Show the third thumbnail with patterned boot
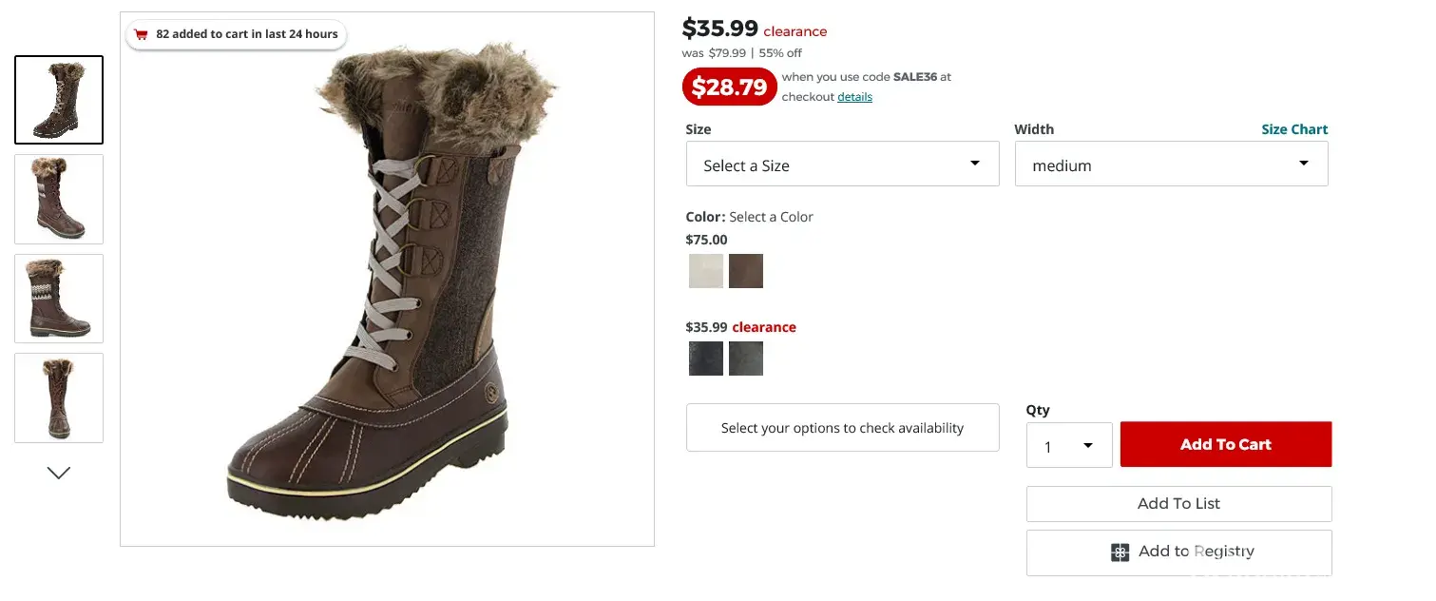This screenshot has width=1436, height=601. [x=59, y=299]
